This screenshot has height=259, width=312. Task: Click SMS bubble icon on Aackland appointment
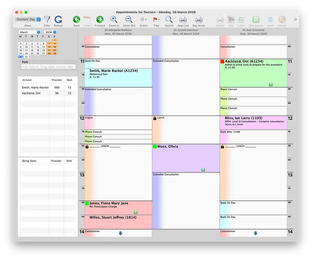[x=271, y=85]
